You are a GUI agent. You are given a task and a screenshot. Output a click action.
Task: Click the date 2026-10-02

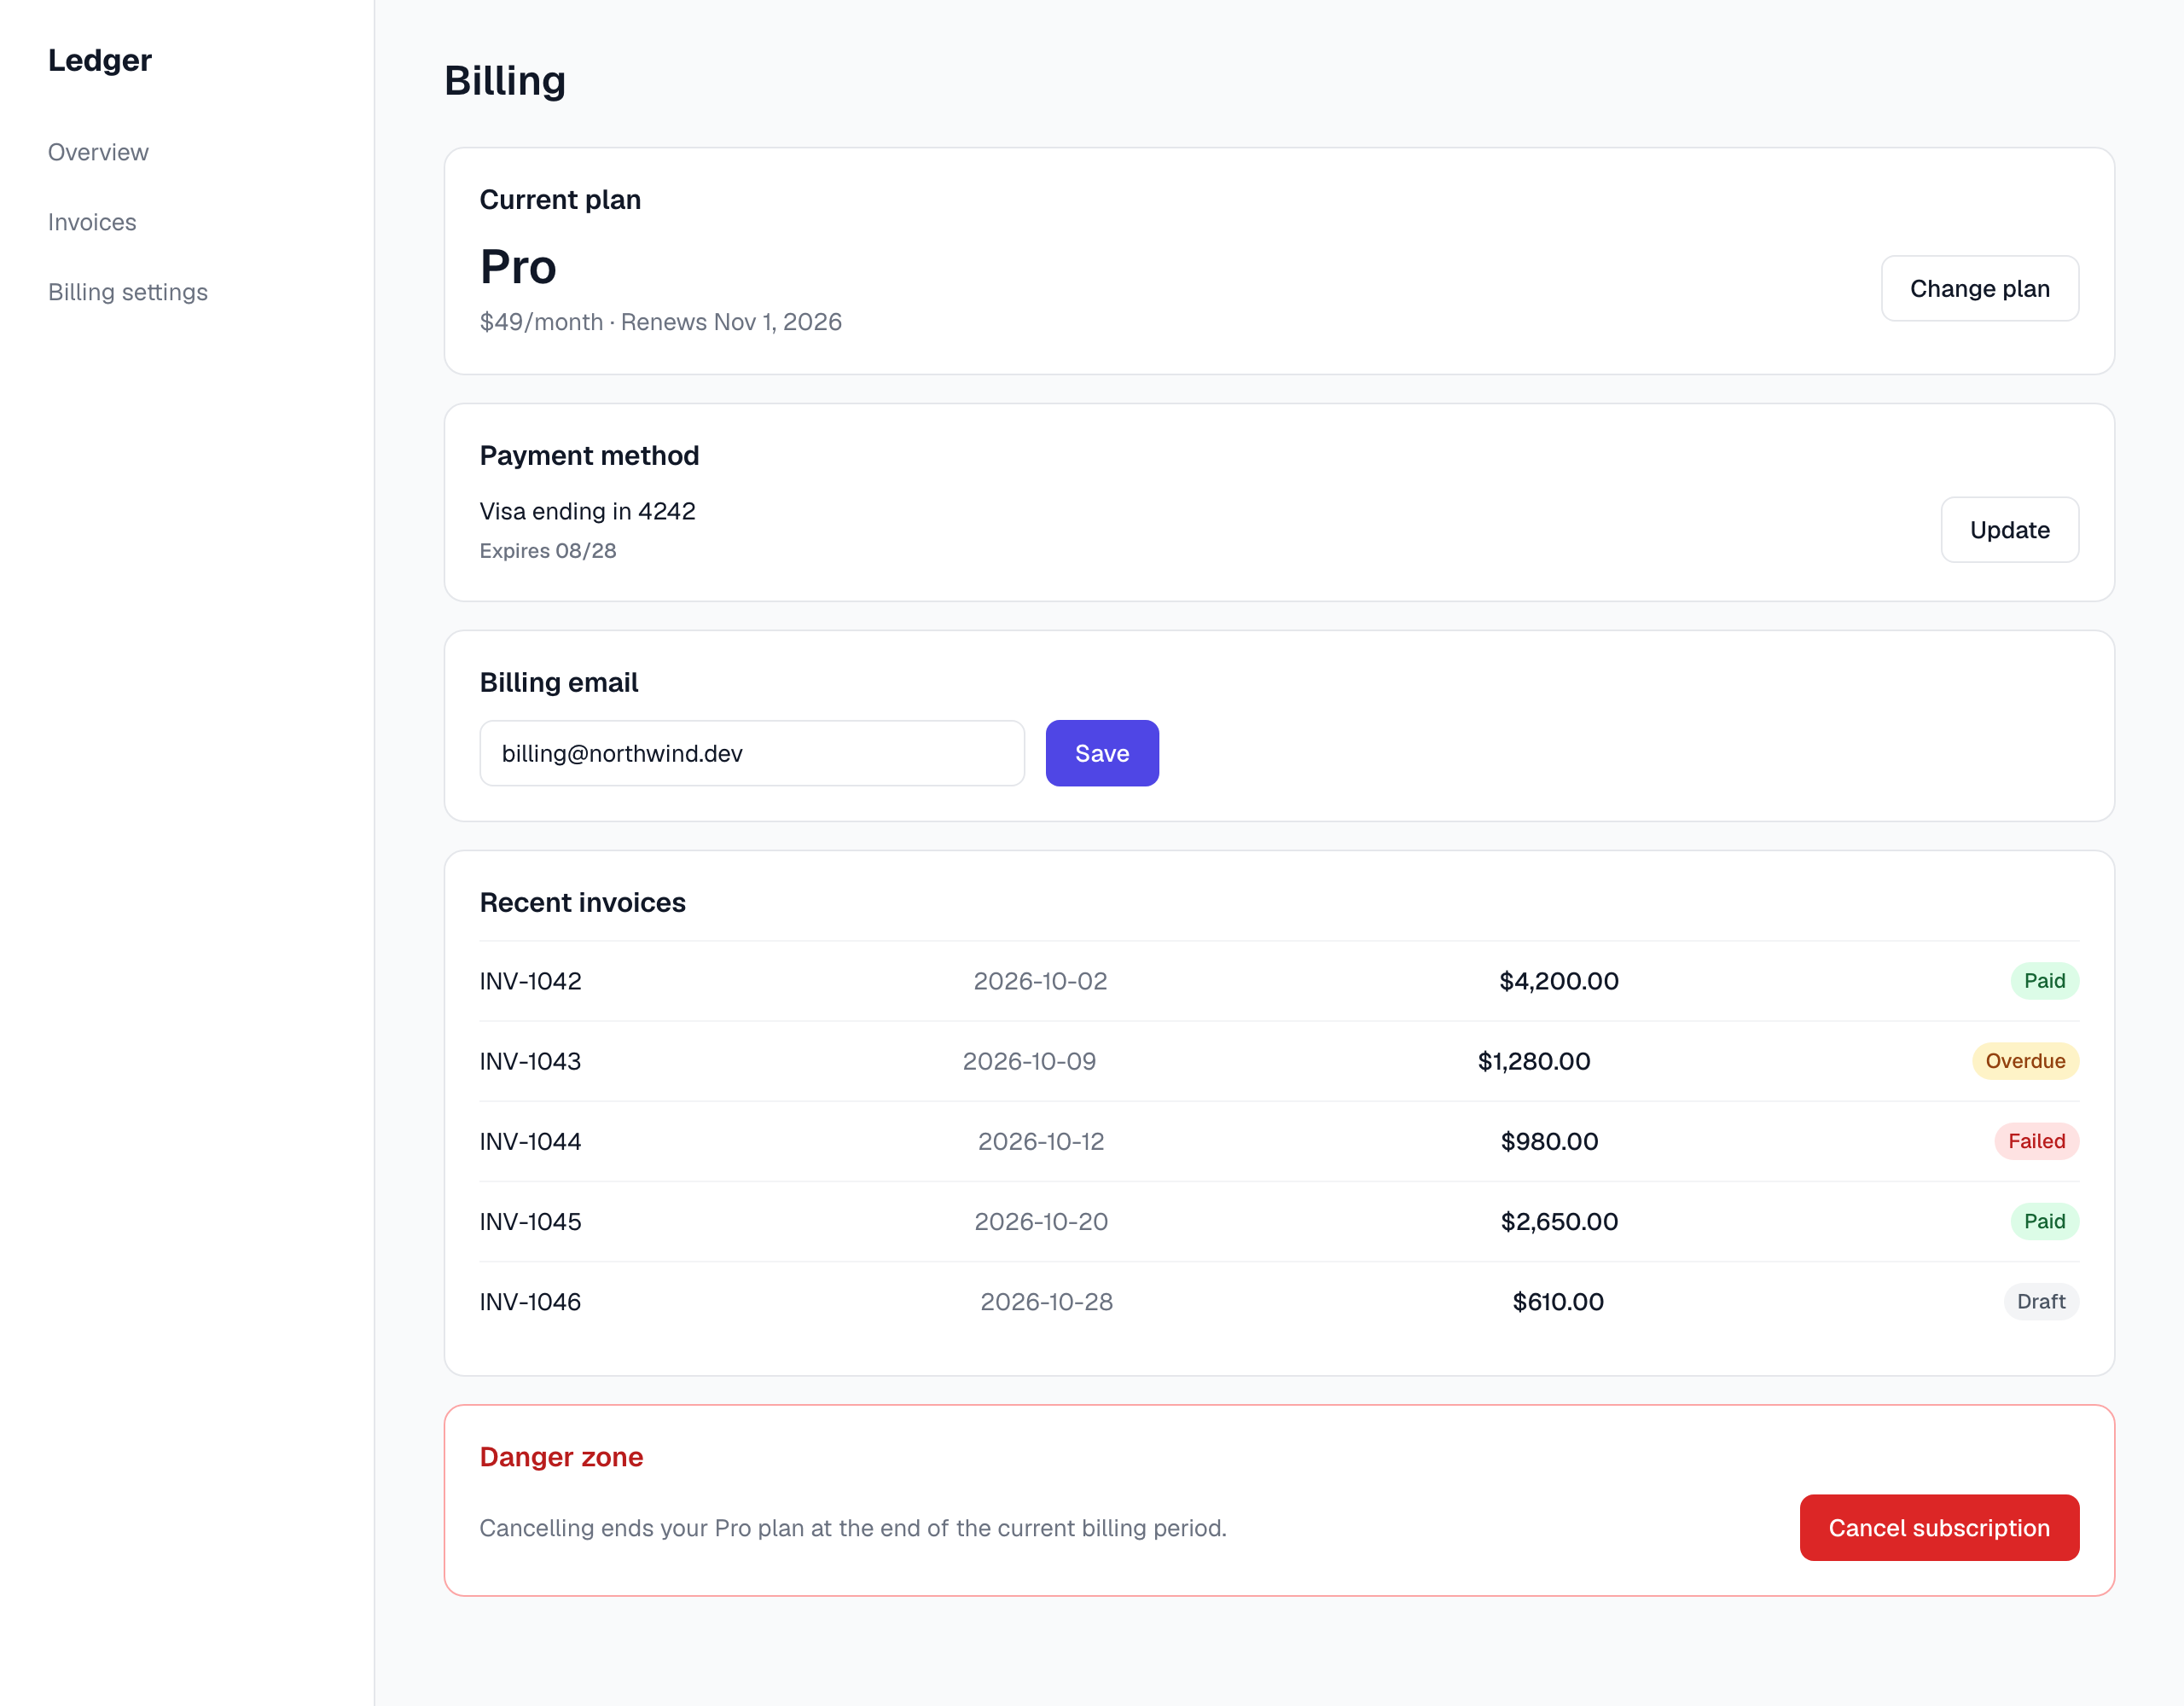coord(1040,981)
